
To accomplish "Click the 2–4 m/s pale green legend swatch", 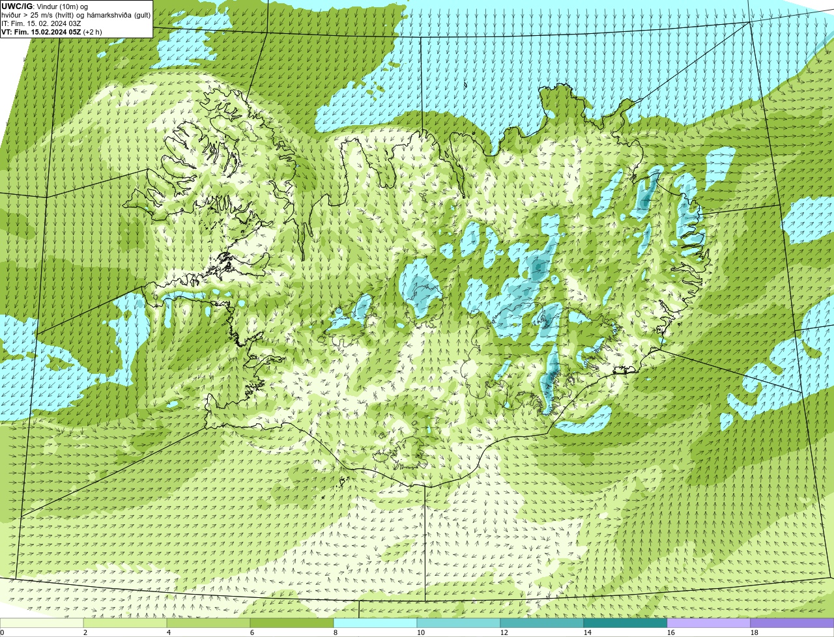I will (125, 623).
